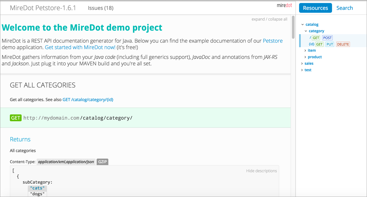
Task: Click the {id} path label in the resource tree
Action: coord(312,44)
